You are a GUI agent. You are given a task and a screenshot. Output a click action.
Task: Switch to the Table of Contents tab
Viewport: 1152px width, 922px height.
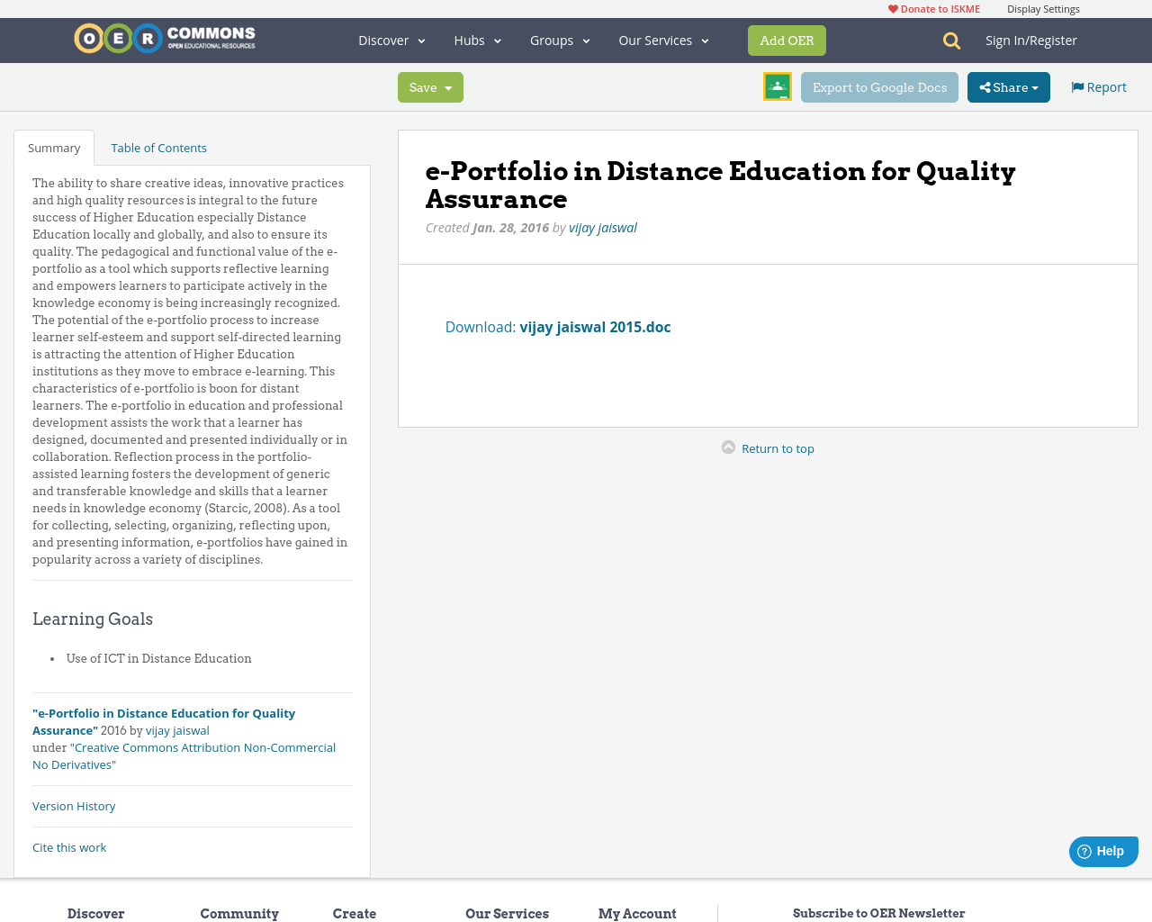158,147
